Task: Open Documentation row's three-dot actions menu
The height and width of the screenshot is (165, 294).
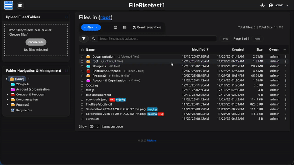Action: tap(286, 56)
